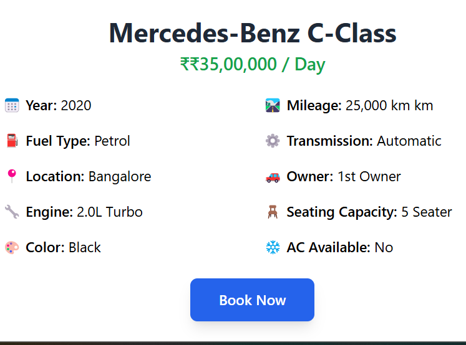Click the pink location pin icon
Image resolution: width=466 pixels, height=345 pixels.
tap(12, 176)
